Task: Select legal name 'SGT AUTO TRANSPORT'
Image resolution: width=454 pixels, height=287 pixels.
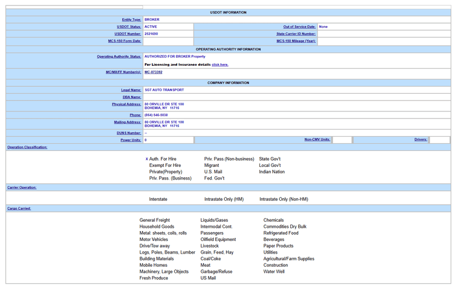Action: [164, 90]
